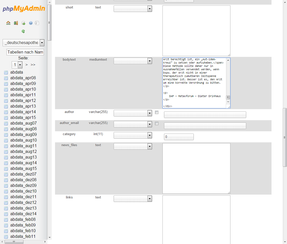
Task: Click the table icon beside abdata_apr08
Action: tap(6, 78)
